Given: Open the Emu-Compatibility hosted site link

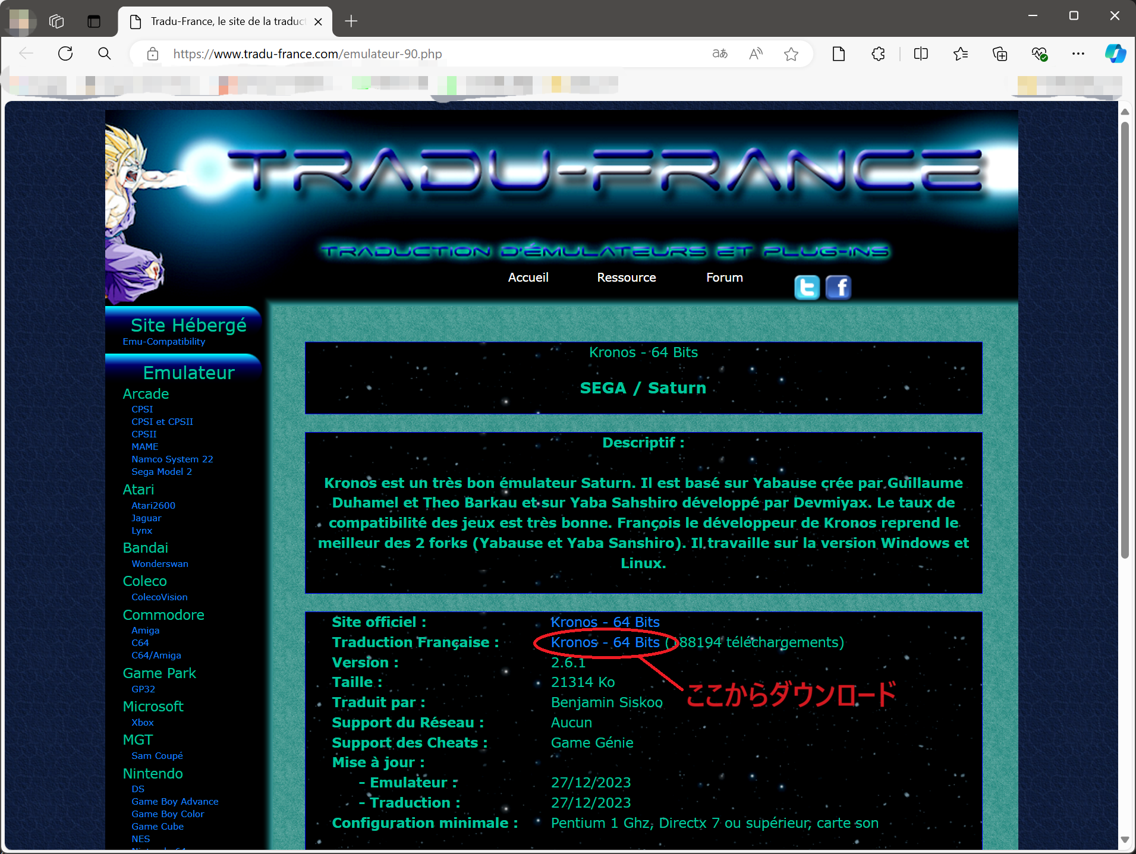Looking at the screenshot, I should coord(164,342).
